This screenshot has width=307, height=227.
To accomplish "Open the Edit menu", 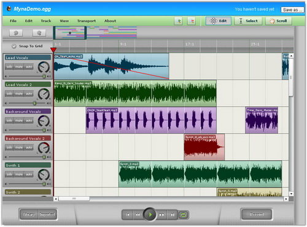I will (29, 21).
